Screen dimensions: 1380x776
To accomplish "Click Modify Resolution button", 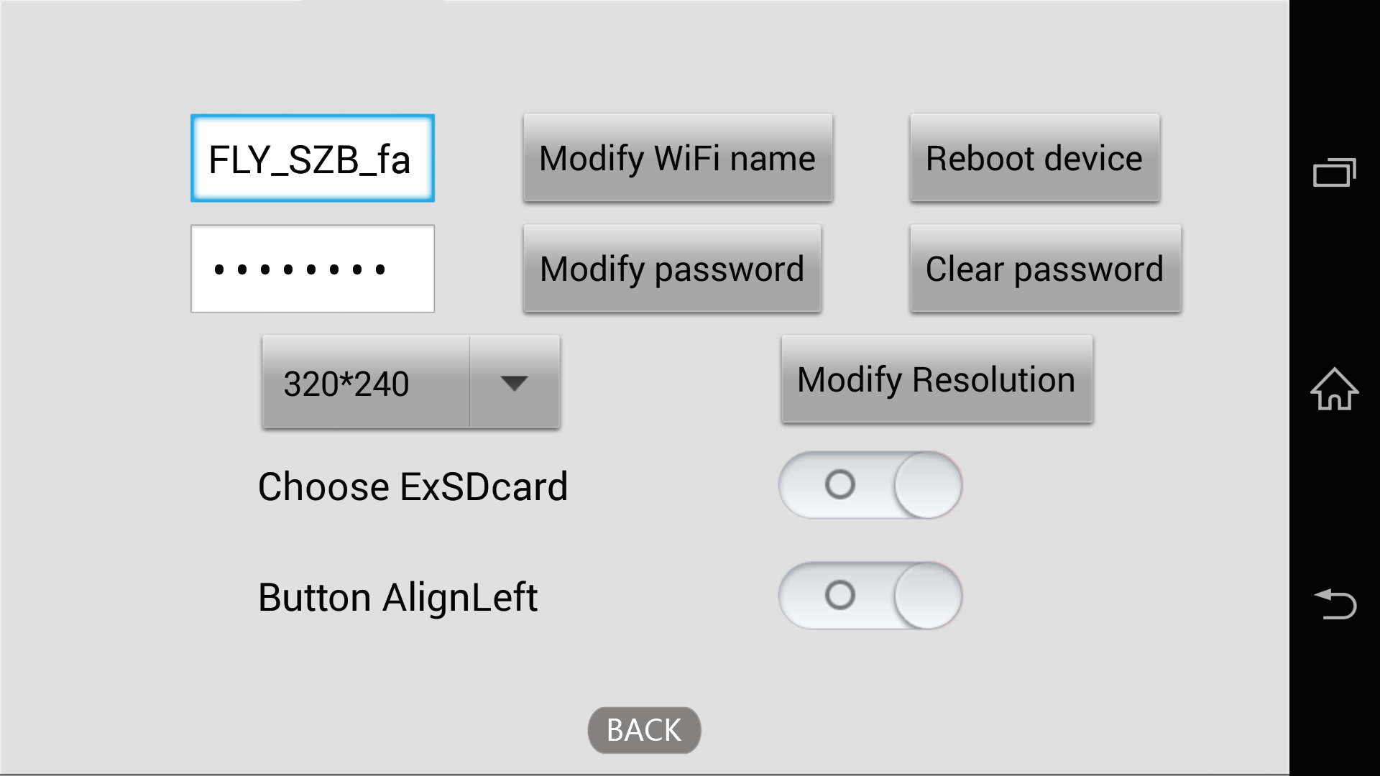I will [x=937, y=381].
